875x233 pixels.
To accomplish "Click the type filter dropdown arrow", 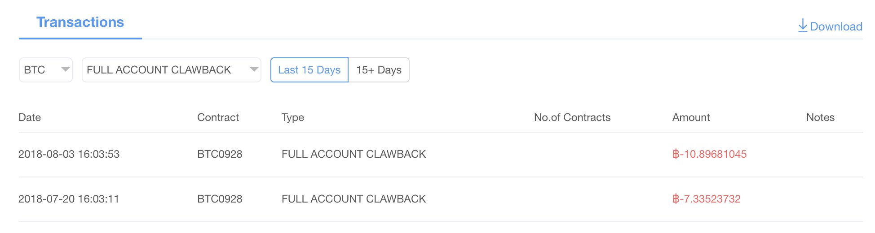I will point(254,69).
